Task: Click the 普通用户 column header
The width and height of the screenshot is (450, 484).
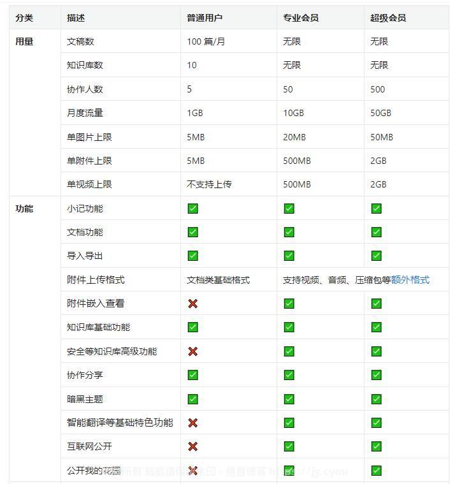Action: [x=205, y=18]
